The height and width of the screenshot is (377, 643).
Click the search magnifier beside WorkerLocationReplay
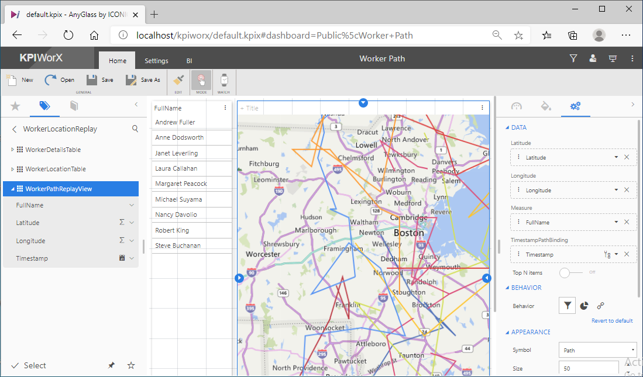pos(135,129)
